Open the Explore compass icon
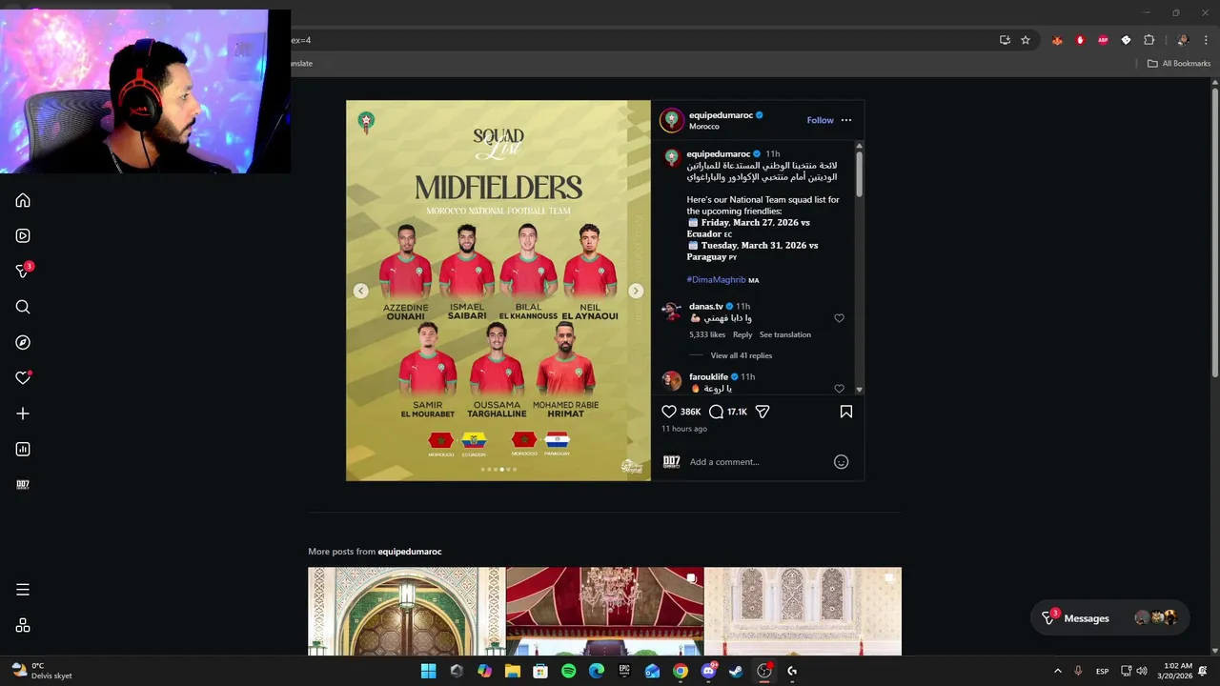The width and height of the screenshot is (1220, 686). click(x=23, y=342)
